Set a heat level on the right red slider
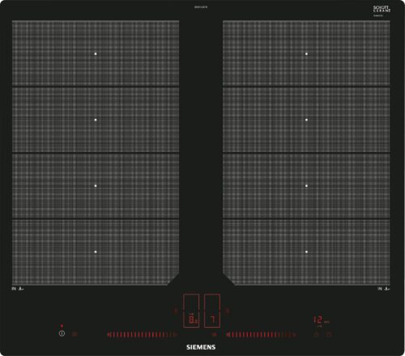This screenshot has width=405, height=356. [261, 335]
